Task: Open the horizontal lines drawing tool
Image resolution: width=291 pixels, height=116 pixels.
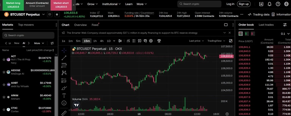Action: point(64,65)
